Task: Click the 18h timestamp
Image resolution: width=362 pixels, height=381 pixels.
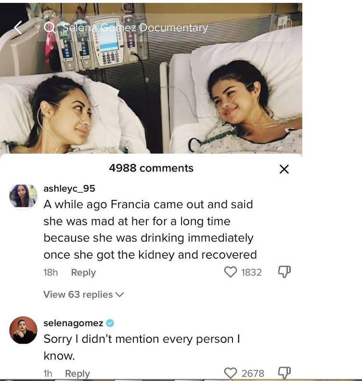Action: click(x=51, y=272)
